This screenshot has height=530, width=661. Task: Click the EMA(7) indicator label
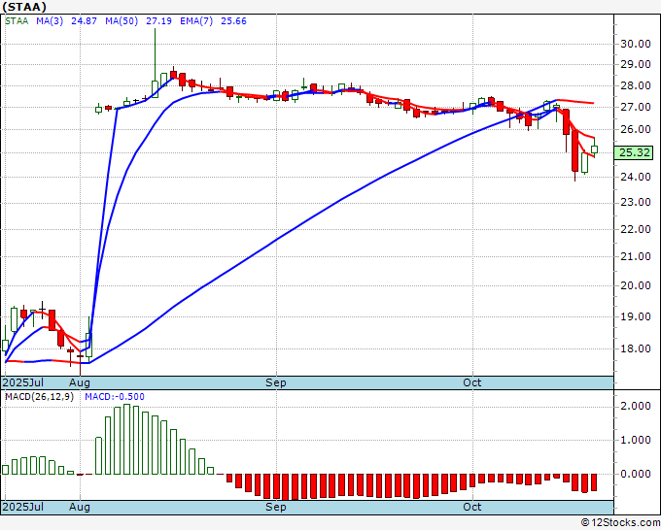[x=196, y=21]
